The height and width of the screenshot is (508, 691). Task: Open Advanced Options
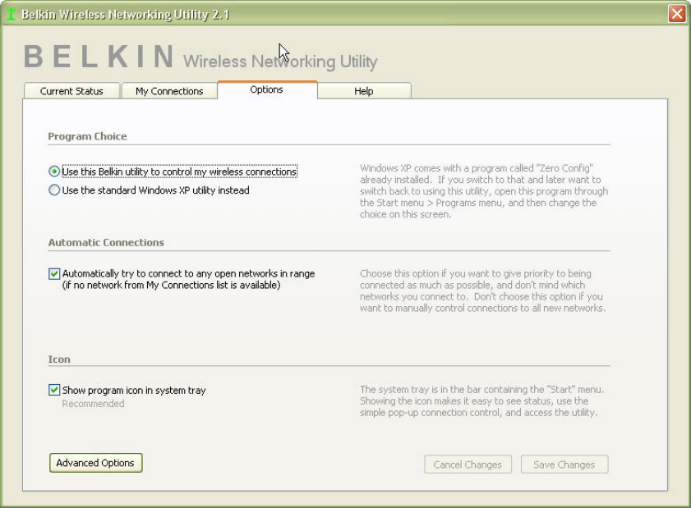(95, 463)
